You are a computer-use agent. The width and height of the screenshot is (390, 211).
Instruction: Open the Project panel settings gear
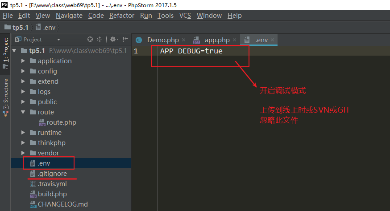114,39
